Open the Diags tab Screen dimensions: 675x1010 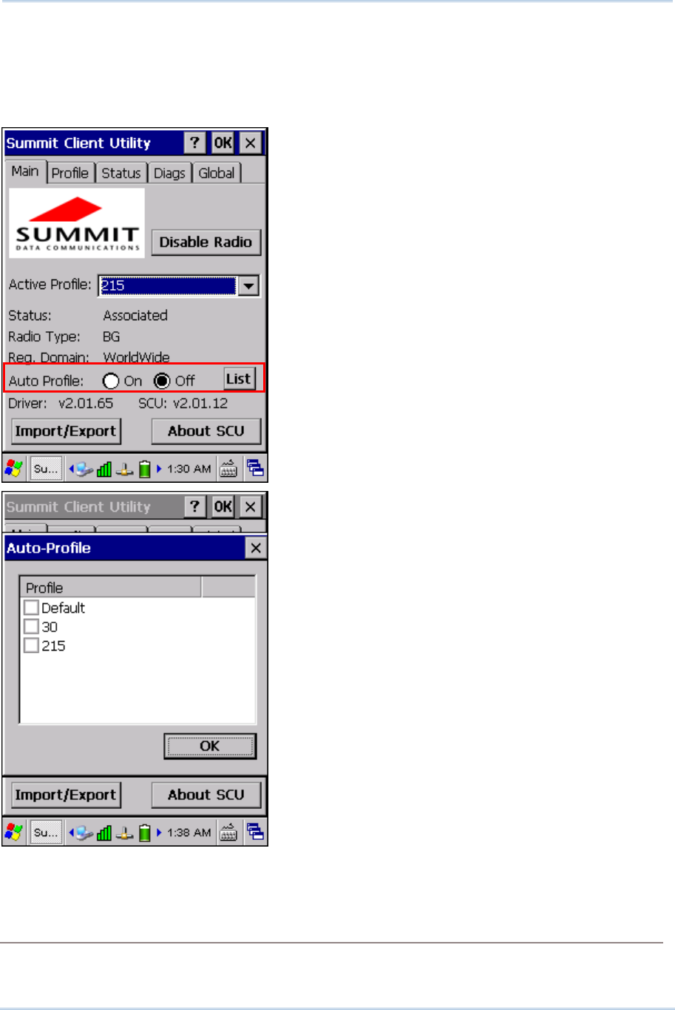click(x=170, y=173)
